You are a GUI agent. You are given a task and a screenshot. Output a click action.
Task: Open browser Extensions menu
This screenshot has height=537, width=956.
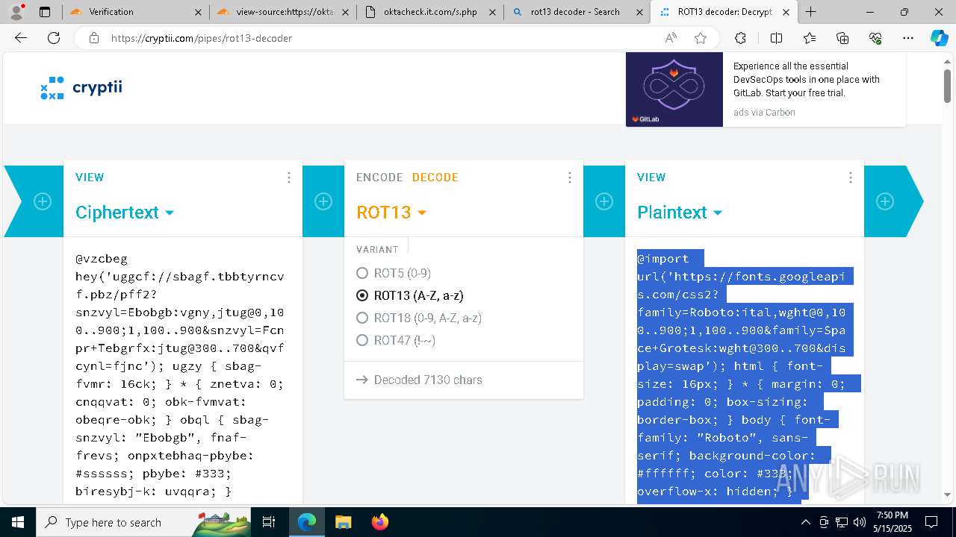coord(740,38)
